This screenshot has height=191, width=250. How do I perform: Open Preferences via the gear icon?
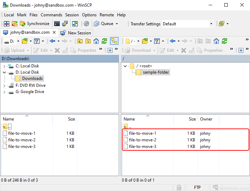[86, 24]
